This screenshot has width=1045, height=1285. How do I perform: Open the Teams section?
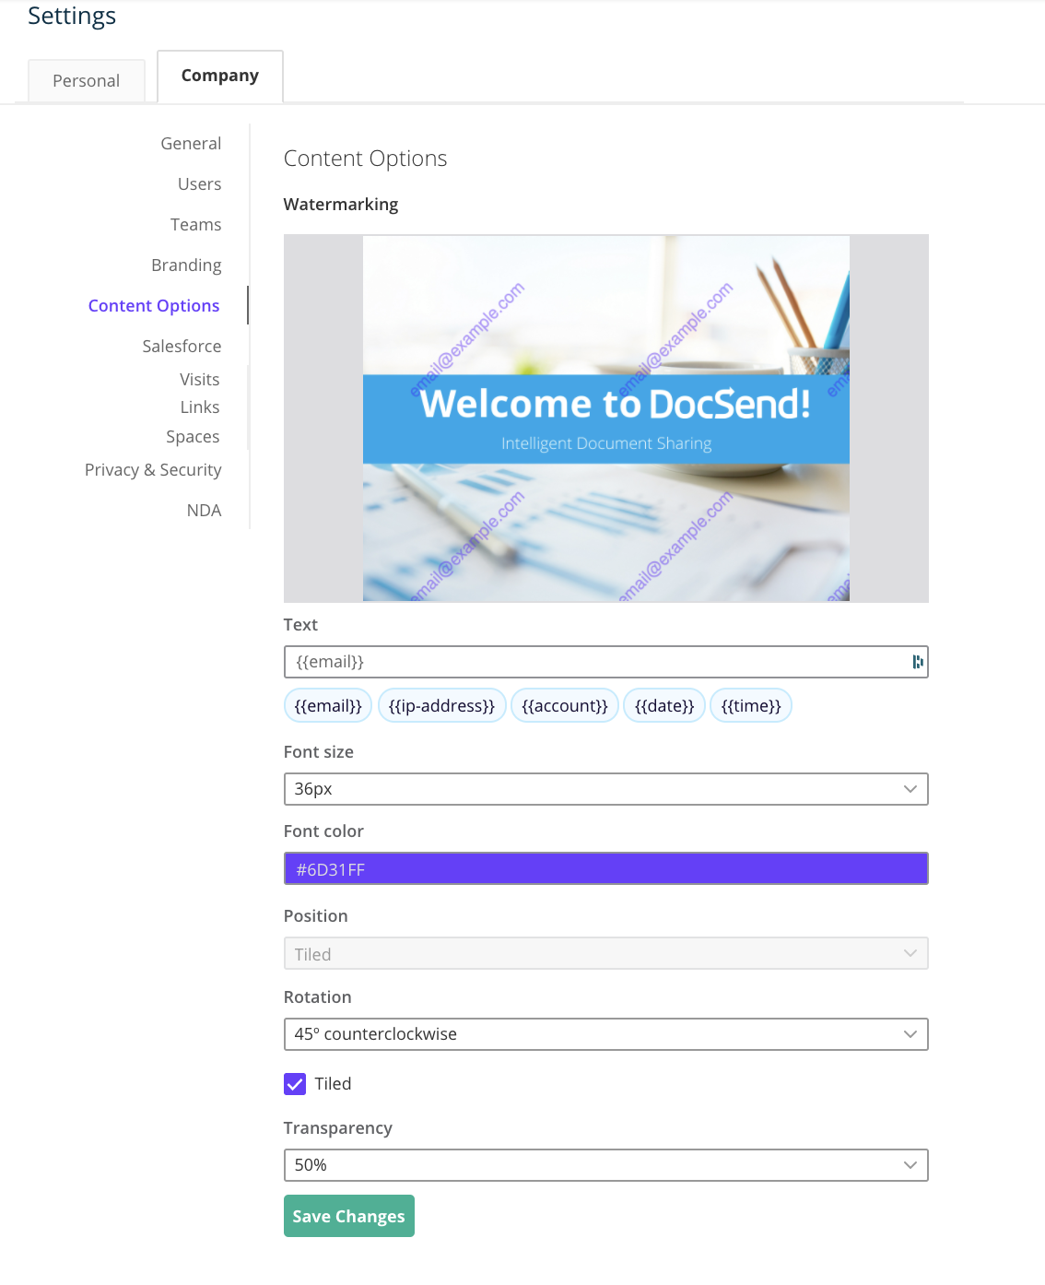pyautogui.click(x=196, y=225)
